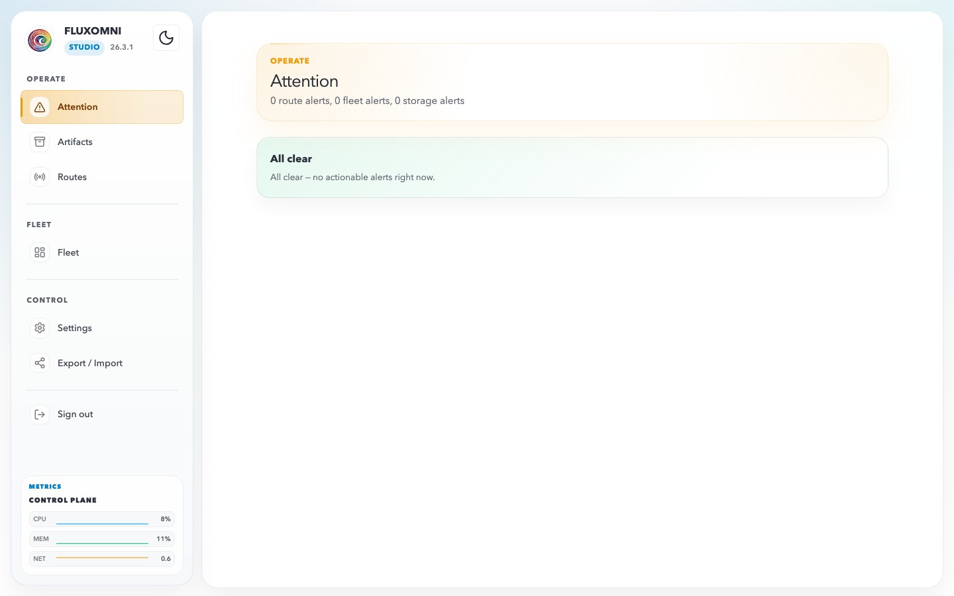Click the Settings gear icon

(x=40, y=328)
